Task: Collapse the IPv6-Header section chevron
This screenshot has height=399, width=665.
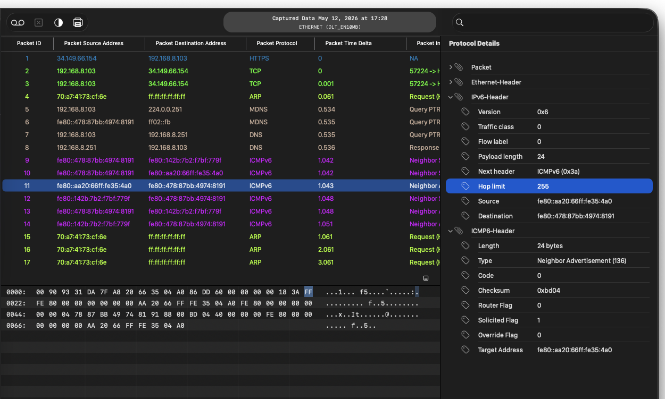Action: pyautogui.click(x=451, y=97)
